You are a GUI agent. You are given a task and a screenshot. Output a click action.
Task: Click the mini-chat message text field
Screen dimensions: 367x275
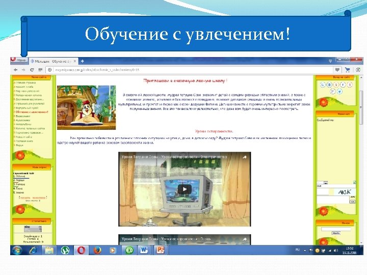point(333,200)
